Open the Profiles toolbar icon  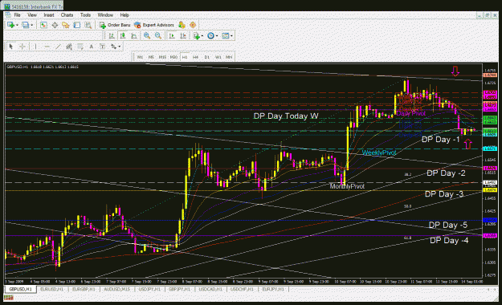(25, 25)
